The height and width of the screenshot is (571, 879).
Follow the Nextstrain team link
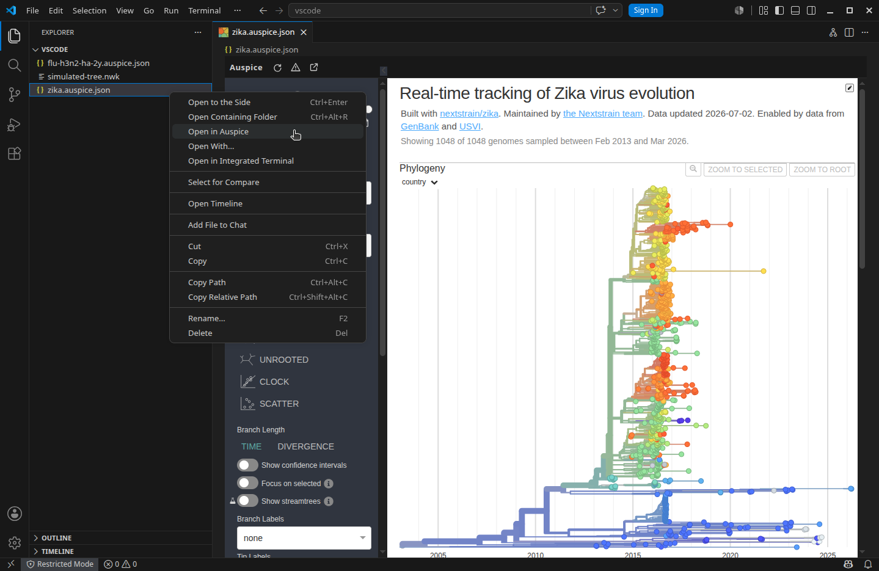click(603, 114)
